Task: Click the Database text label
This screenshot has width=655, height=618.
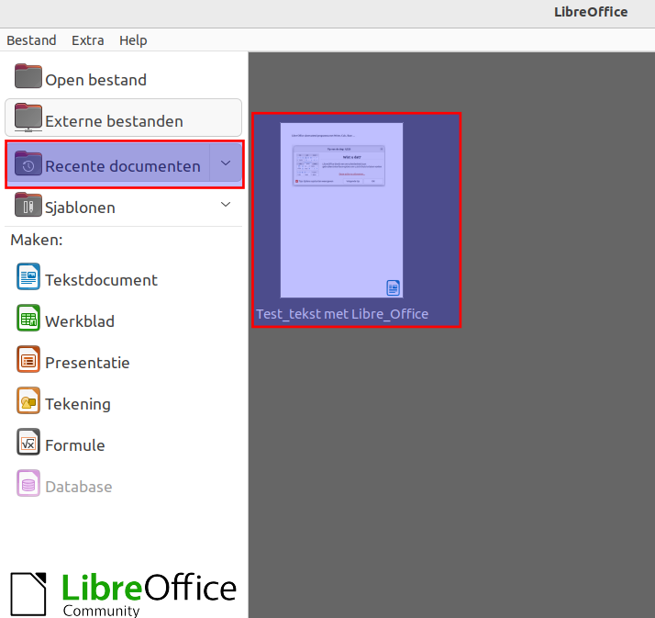Action: 79,487
